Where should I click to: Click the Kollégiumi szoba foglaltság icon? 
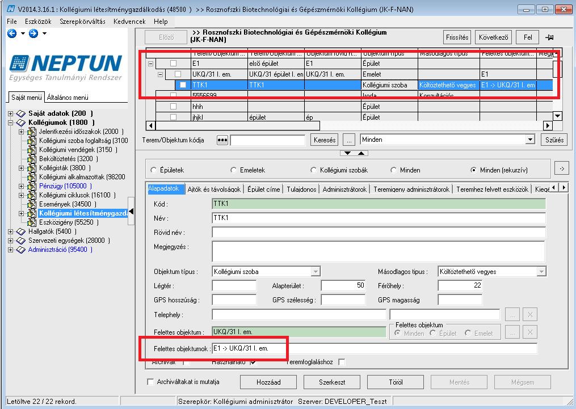(32, 141)
